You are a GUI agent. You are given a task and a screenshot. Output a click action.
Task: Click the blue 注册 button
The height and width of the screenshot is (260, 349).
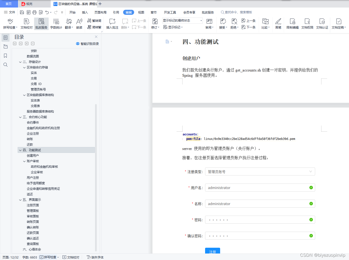pos(213,251)
